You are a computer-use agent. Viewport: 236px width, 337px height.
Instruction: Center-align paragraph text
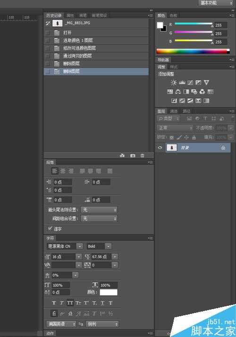click(x=63, y=171)
